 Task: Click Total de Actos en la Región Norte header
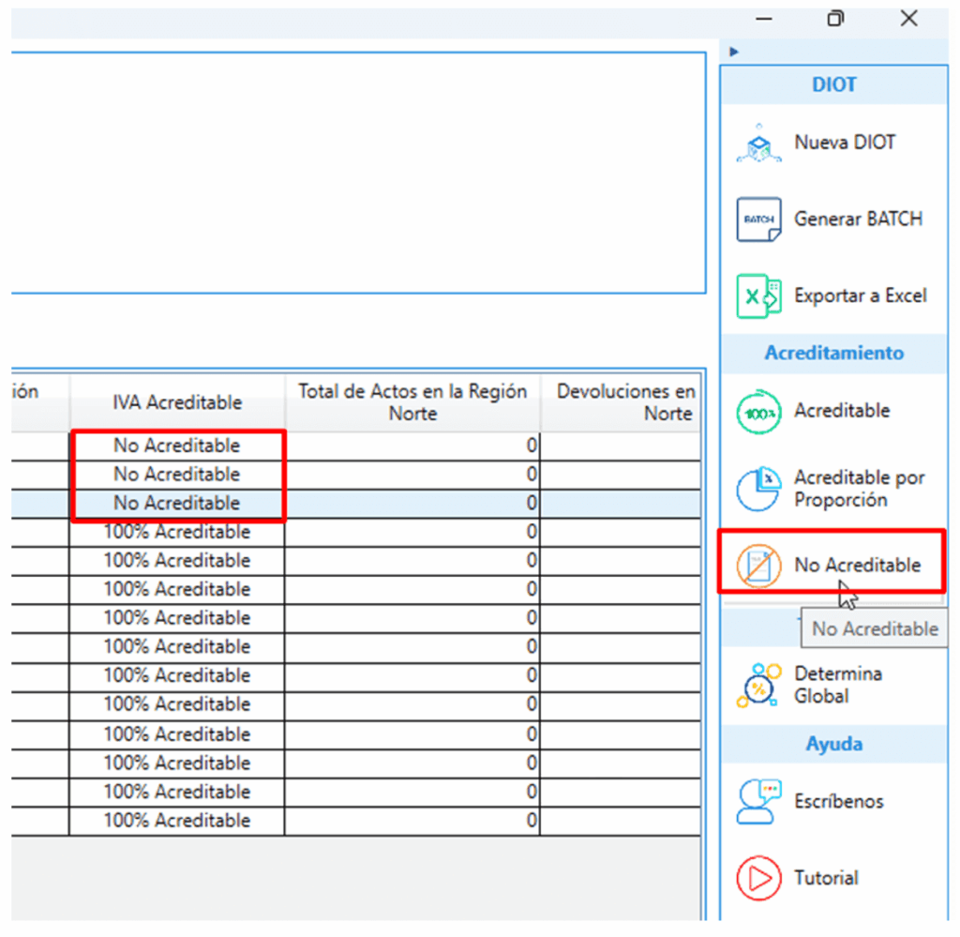point(412,402)
